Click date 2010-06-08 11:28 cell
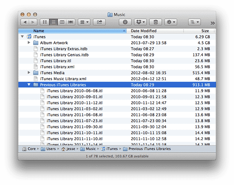 point(149,91)
